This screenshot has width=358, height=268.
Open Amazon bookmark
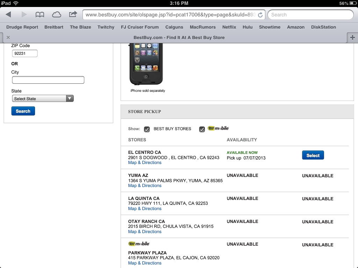[x=296, y=27]
